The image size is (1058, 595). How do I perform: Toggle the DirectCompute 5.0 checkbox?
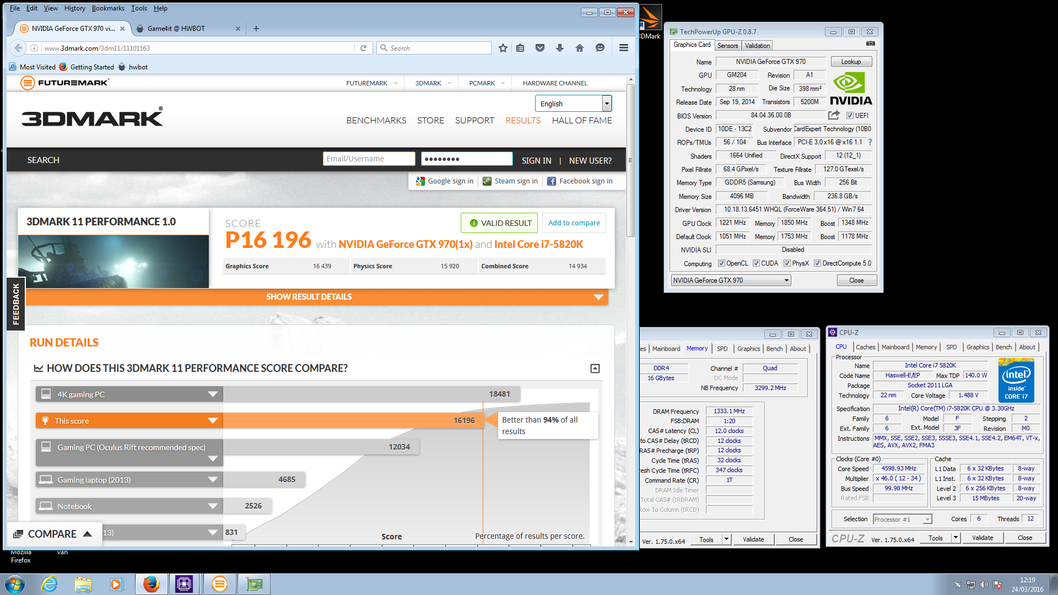(x=818, y=263)
